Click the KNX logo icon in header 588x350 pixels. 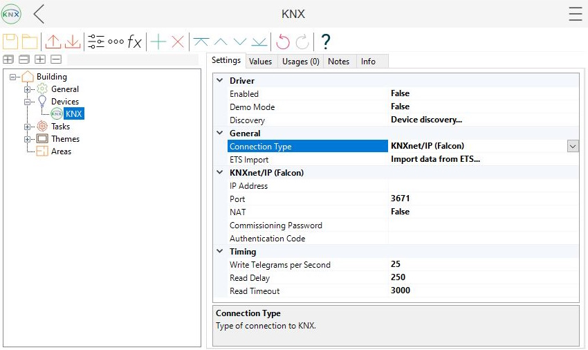click(x=11, y=14)
